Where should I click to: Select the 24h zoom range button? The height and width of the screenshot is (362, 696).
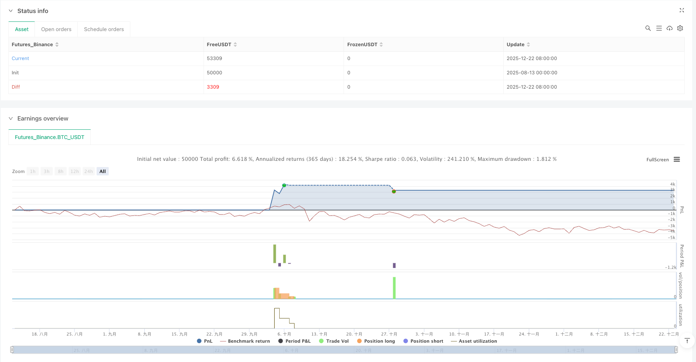click(x=88, y=171)
